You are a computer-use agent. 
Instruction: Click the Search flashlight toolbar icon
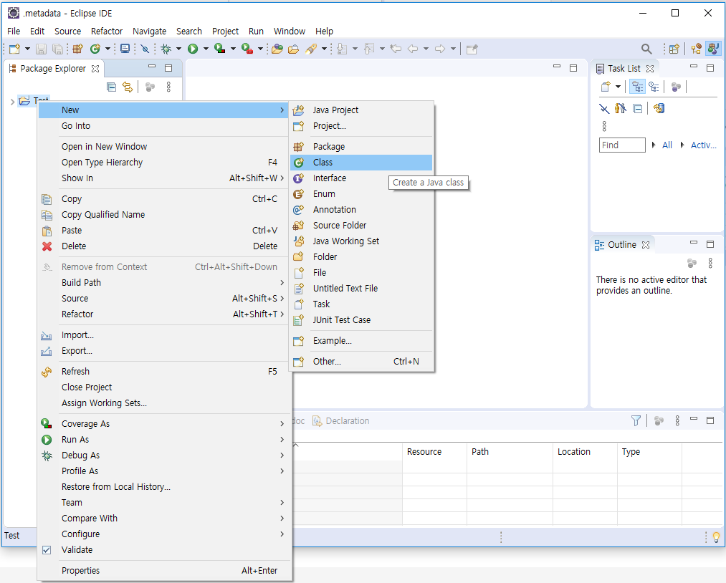311,49
